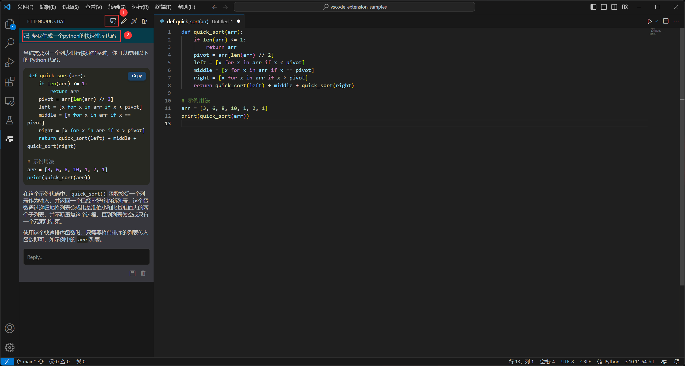Viewport: 685px width, 366px height.
Task: Expand the run options dropdown arrow
Action: pyautogui.click(x=656, y=21)
